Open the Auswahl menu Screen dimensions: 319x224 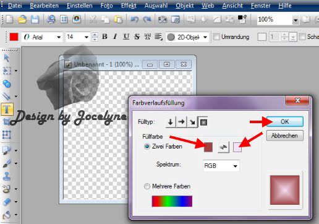(x=156, y=6)
